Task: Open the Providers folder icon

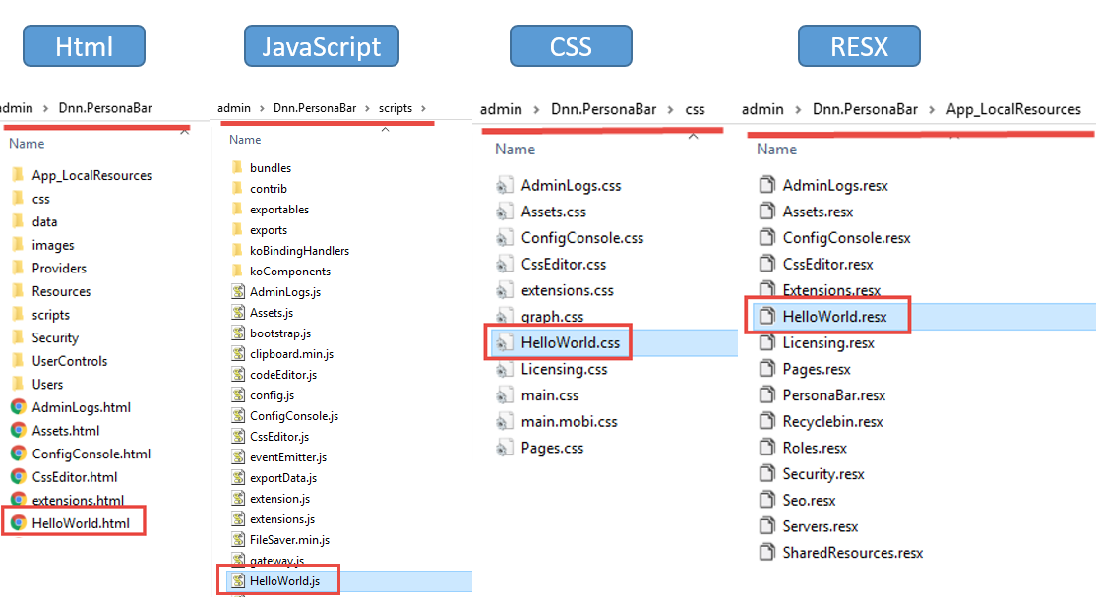Action: coord(18,269)
